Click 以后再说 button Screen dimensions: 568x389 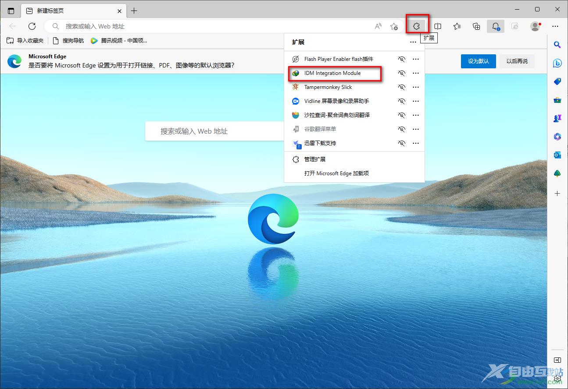tap(517, 61)
